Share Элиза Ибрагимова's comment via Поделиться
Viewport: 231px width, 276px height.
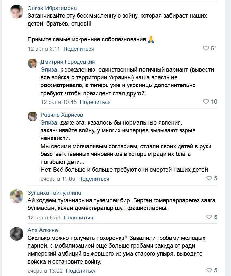79,49
